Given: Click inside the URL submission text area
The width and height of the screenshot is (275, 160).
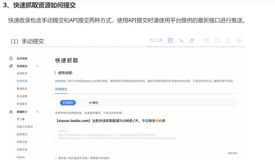Looking at the screenshot, I should click(146, 140).
